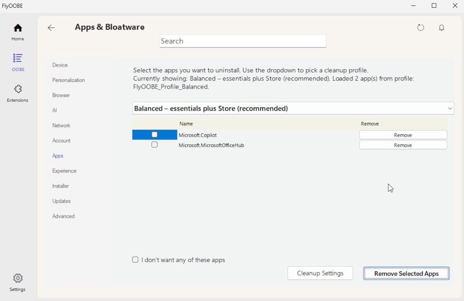Open the Home icon in sidebar

point(18,28)
